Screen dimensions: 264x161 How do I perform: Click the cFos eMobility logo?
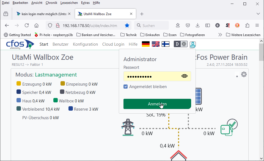(20, 44)
